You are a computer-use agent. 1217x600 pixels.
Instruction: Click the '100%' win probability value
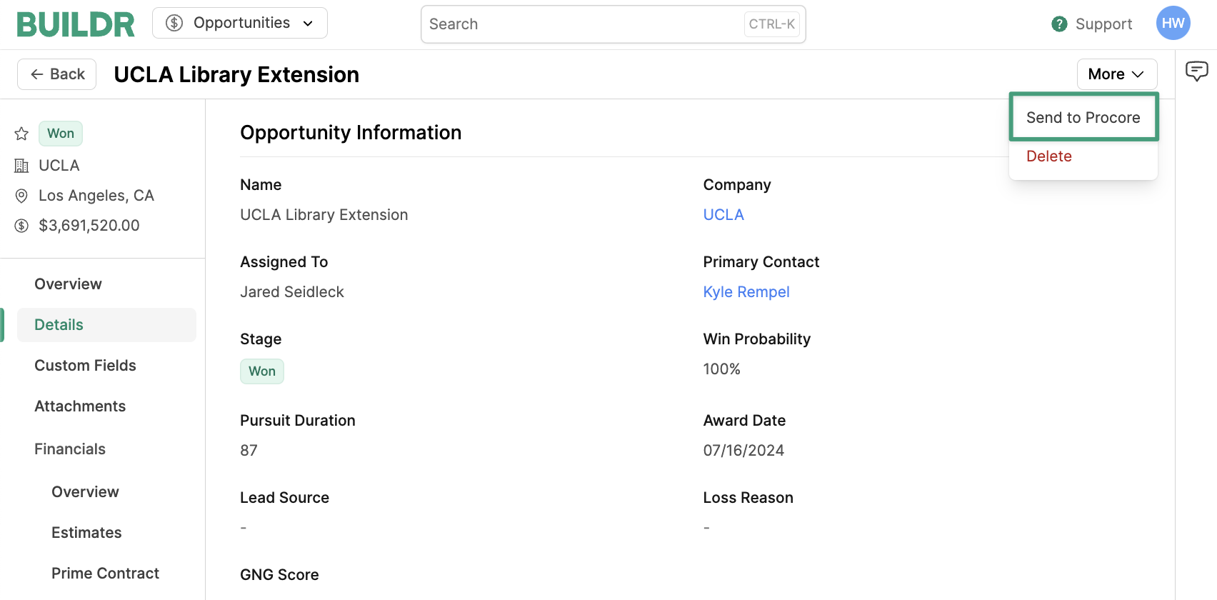(x=722, y=369)
